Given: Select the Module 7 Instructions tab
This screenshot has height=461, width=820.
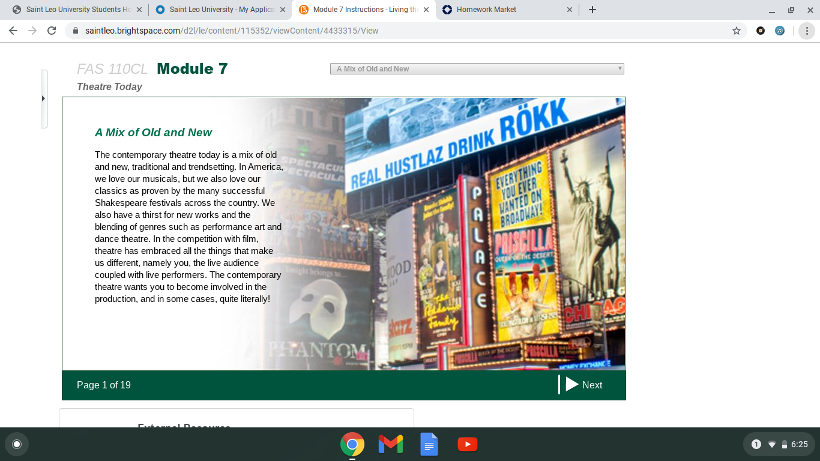Looking at the screenshot, I should [x=363, y=10].
